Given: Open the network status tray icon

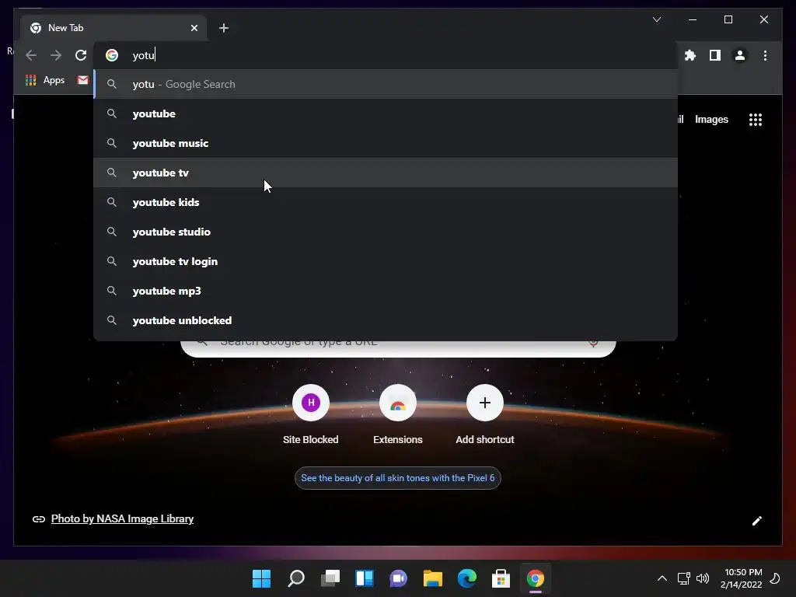Looking at the screenshot, I should (x=684, y=578).
